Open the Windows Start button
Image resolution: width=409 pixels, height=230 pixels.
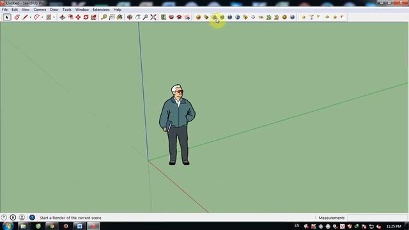pyautogui.click(x=8, y=226)
